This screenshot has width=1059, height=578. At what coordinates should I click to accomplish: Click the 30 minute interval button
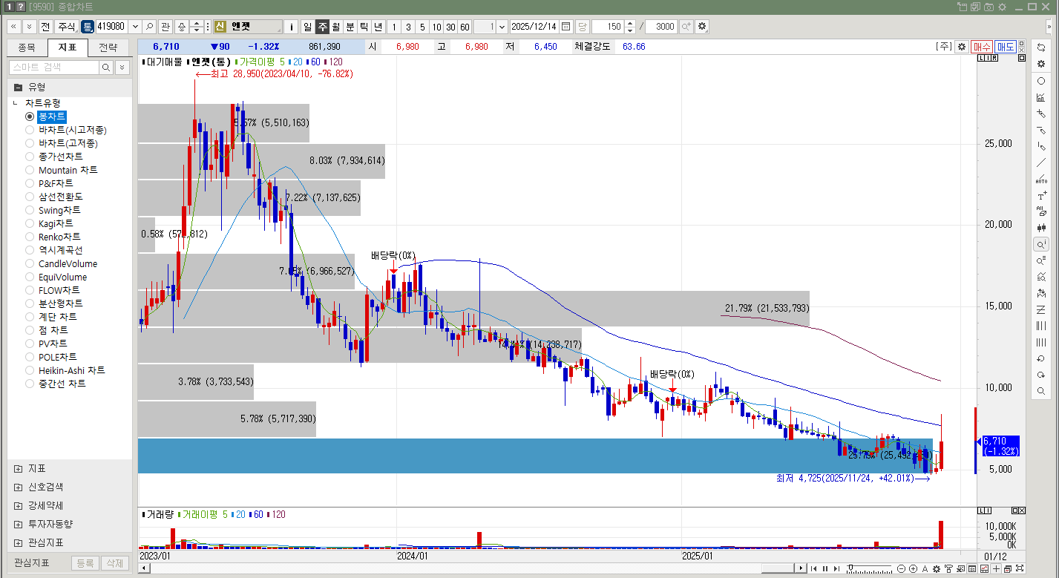click(x=450, y=27)
